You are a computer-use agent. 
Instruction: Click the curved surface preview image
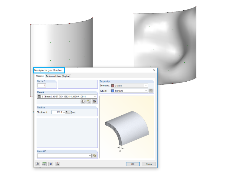pyautogui.click(x=127, y=127)
